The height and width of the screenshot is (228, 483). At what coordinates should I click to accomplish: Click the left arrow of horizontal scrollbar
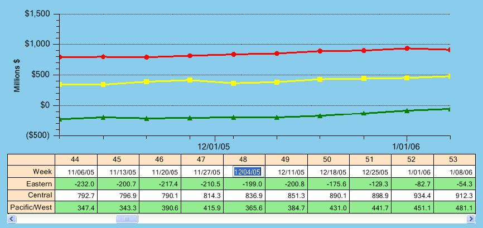click(12, 220)
